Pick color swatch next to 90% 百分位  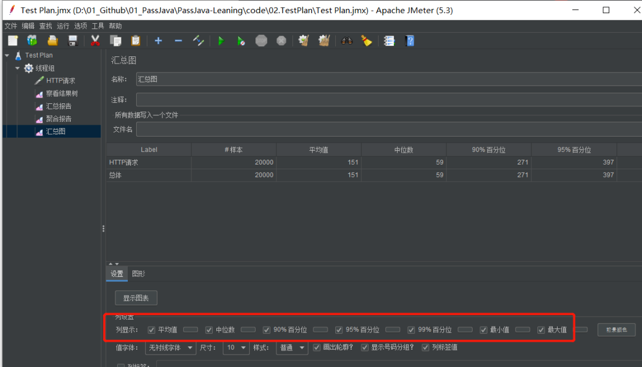point(320,330)
